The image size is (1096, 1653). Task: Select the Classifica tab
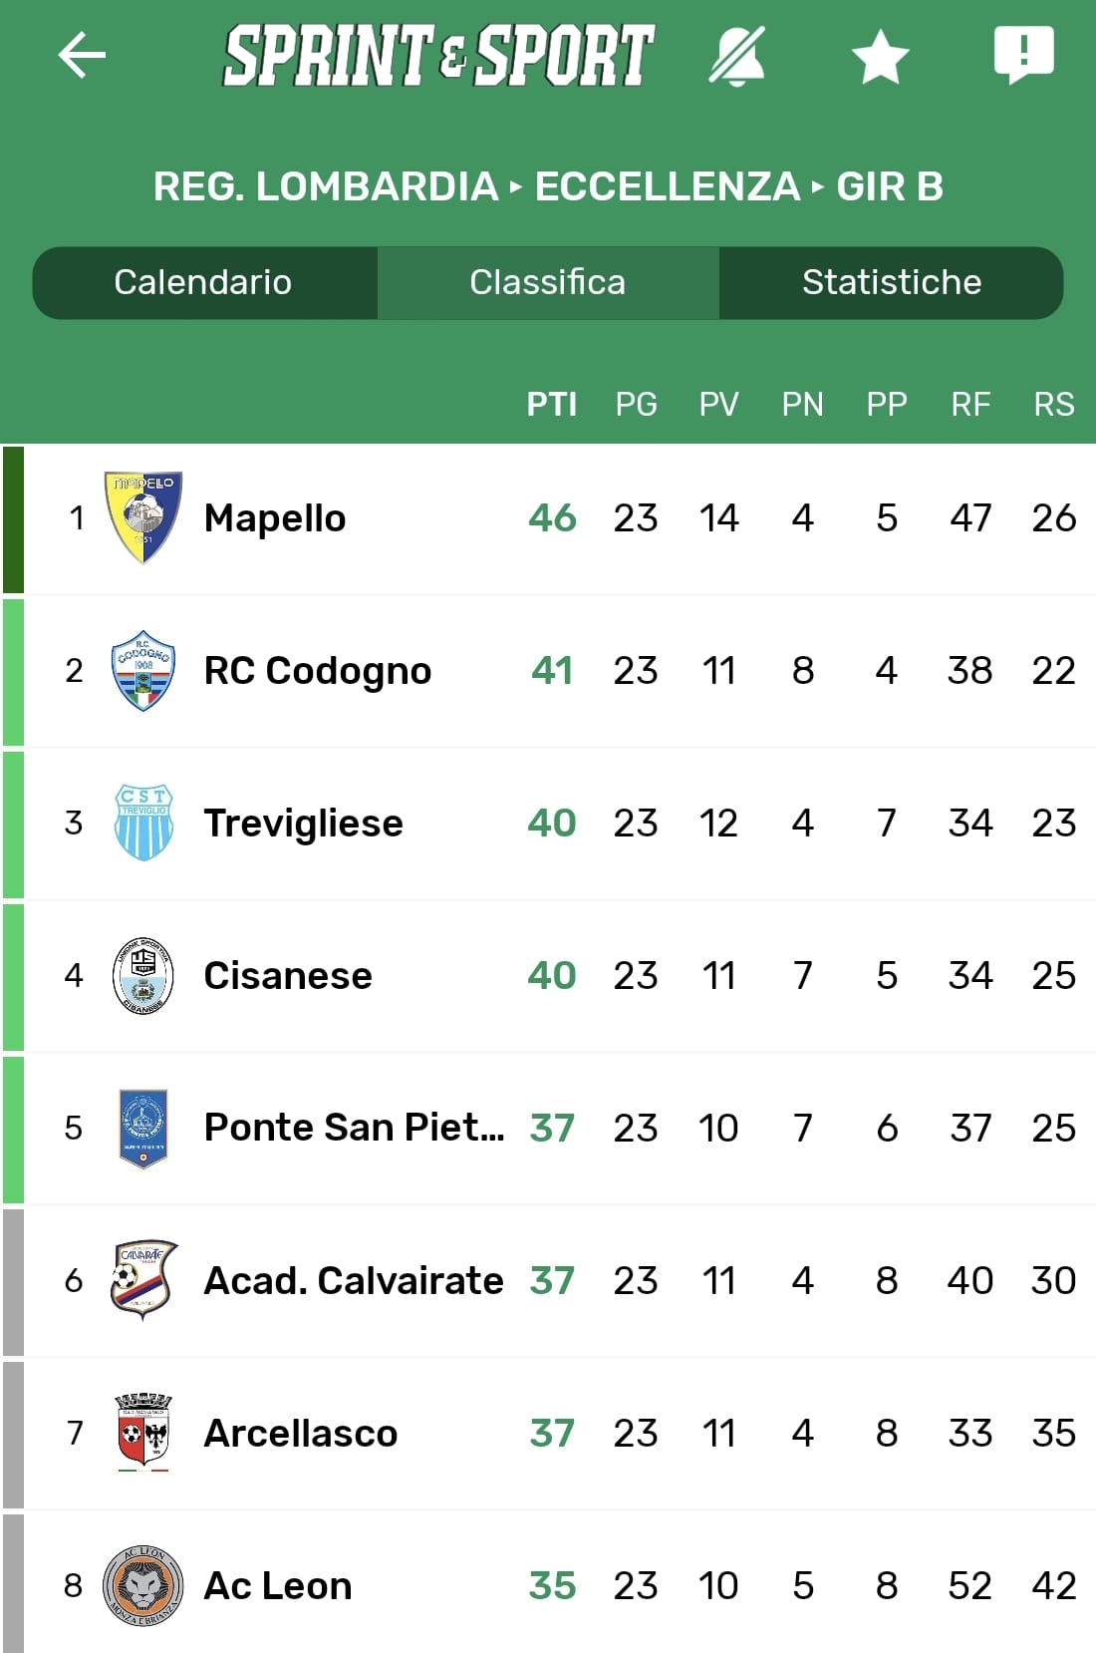coord(548,282)
